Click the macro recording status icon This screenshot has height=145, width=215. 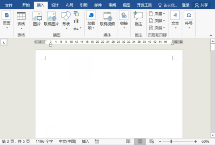pos(97,141)
